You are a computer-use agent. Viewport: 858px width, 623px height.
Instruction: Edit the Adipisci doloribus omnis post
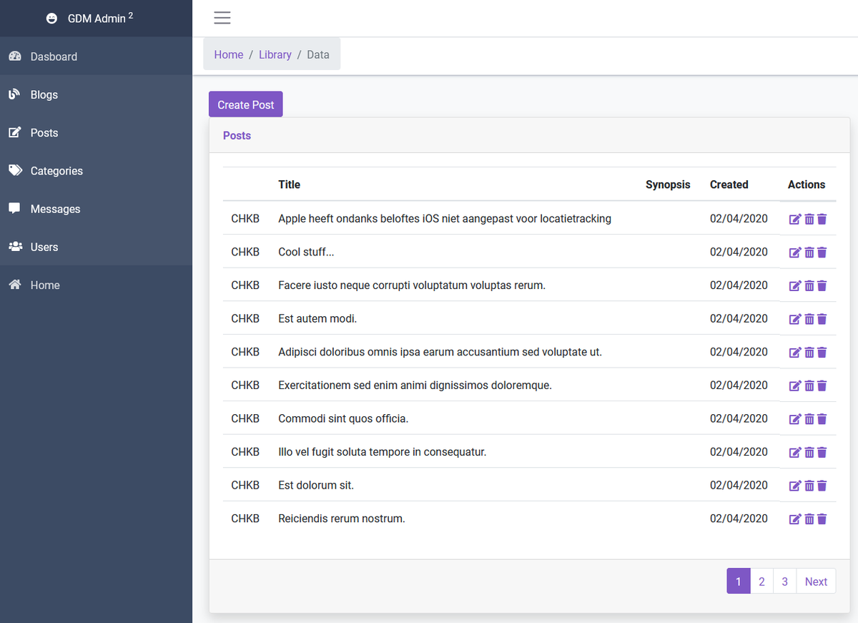[795, 353]
